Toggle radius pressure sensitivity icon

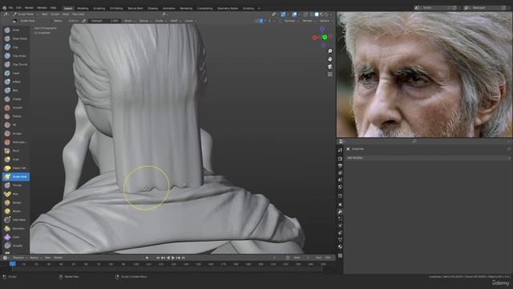[83, 21]
